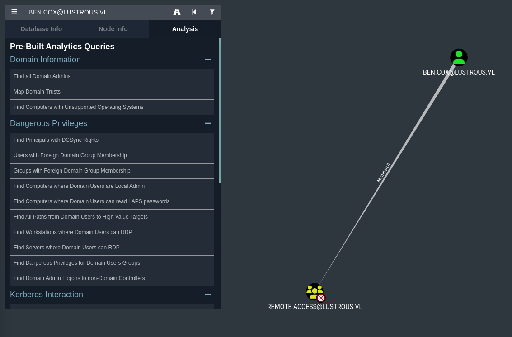Click the analysis panel vertical scrollbar
Viewport: 512px width, 337px height.
tap(220, 110)
